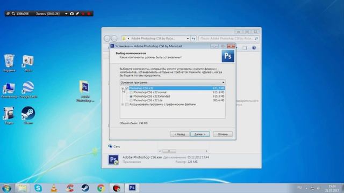Click the network icon in system tray
Viewport: 344px width, 193px height.
(x=313, y=188)
